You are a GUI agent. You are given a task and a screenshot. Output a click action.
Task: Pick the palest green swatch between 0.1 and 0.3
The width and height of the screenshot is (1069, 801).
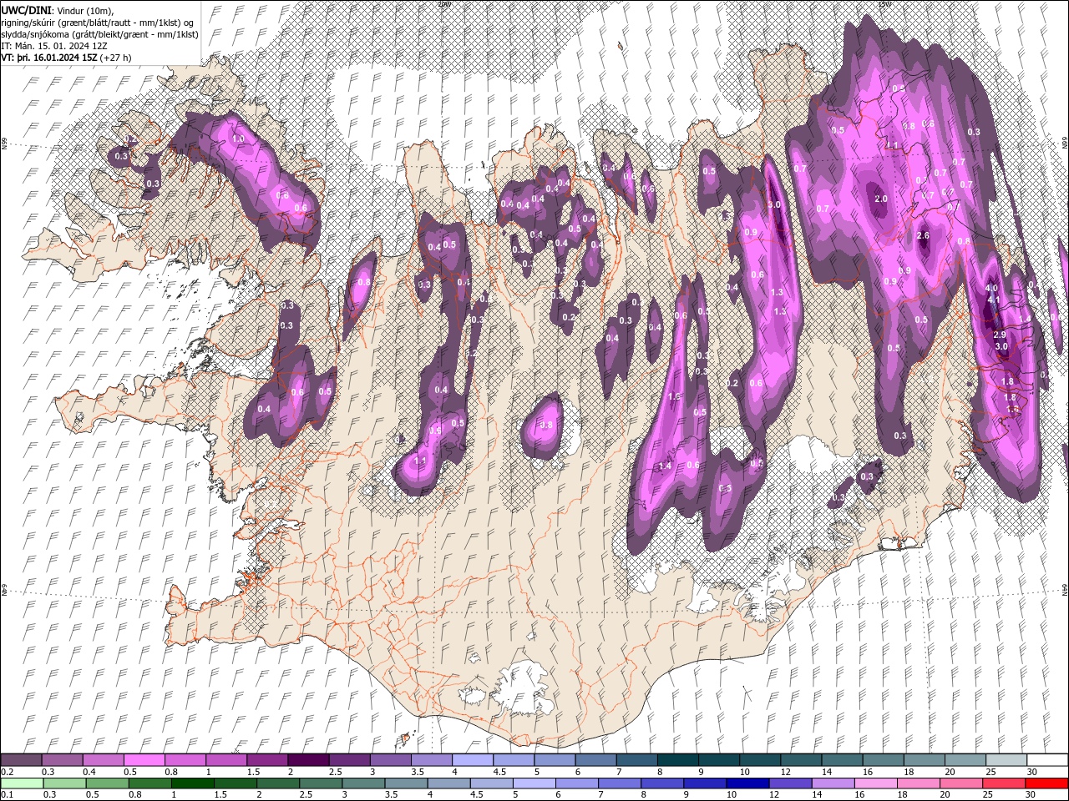(x=21, y=783)
